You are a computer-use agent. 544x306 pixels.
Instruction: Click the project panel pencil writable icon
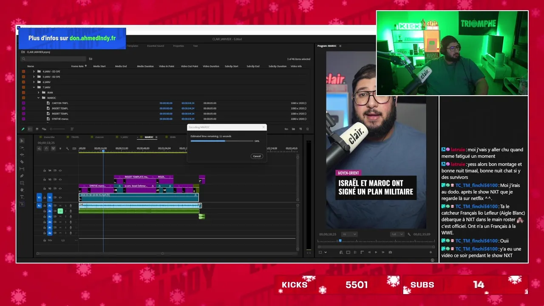click(x=23, y=129)
